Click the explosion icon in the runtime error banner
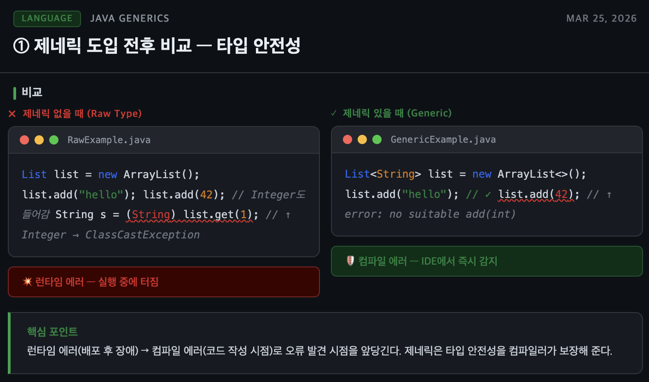Image resolution: width=649 pixels, height=382 pixels. pyautogui.click(x=27, y=282)
